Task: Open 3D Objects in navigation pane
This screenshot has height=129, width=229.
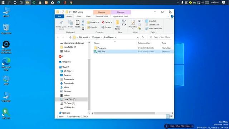Action: 68,71
